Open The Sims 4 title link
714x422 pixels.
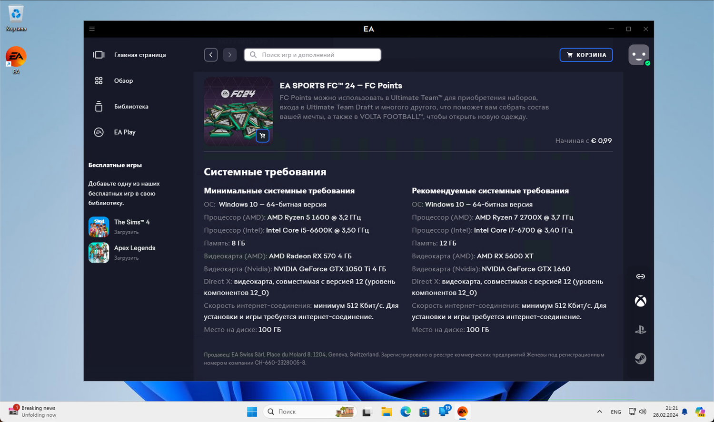(x=132, y=222)
